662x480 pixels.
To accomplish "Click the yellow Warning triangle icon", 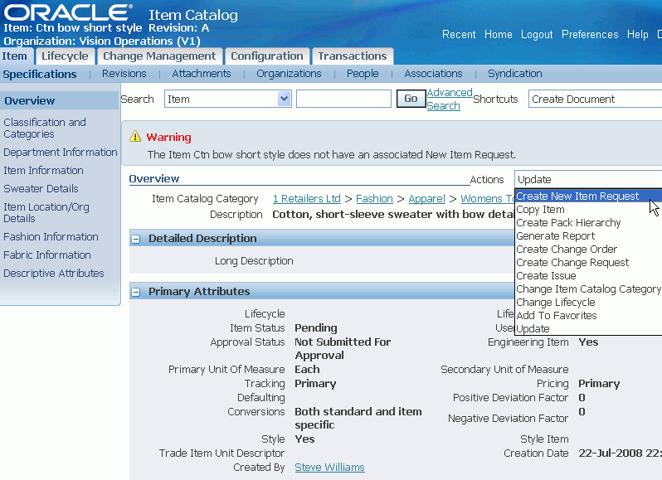I will (x=135, y=136).
